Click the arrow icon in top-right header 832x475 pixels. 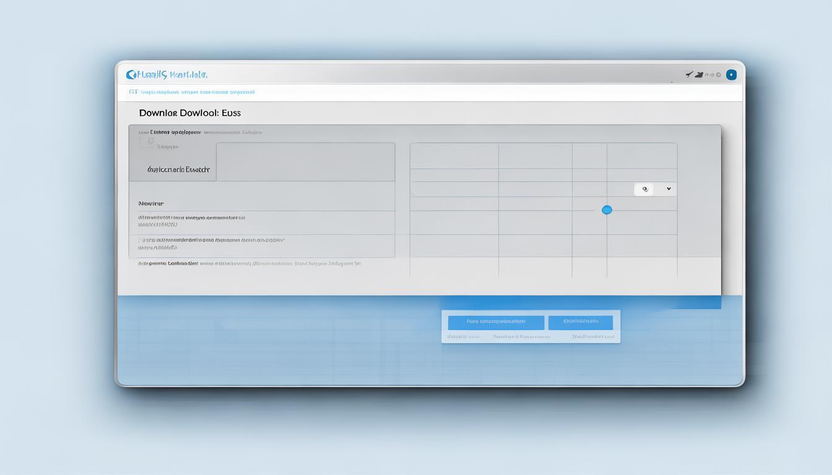point(688,75)
